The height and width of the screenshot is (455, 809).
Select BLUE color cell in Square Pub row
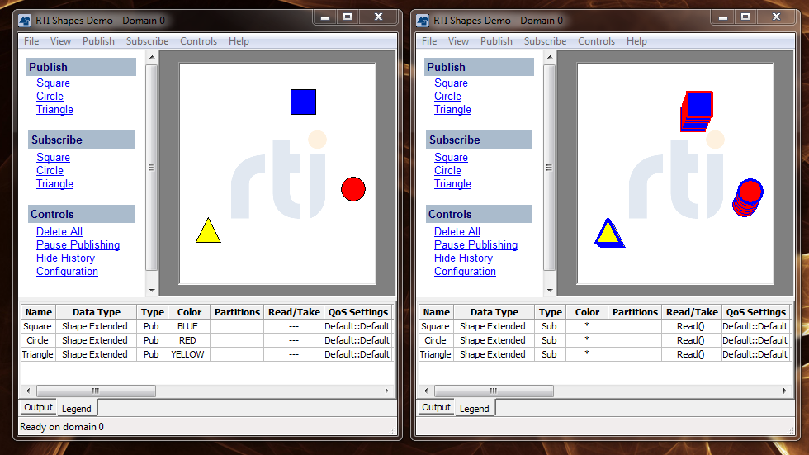pos(188,326)
